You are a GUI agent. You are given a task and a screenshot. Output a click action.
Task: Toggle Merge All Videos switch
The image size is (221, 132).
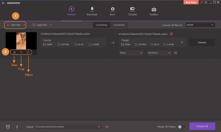[181, 127]
